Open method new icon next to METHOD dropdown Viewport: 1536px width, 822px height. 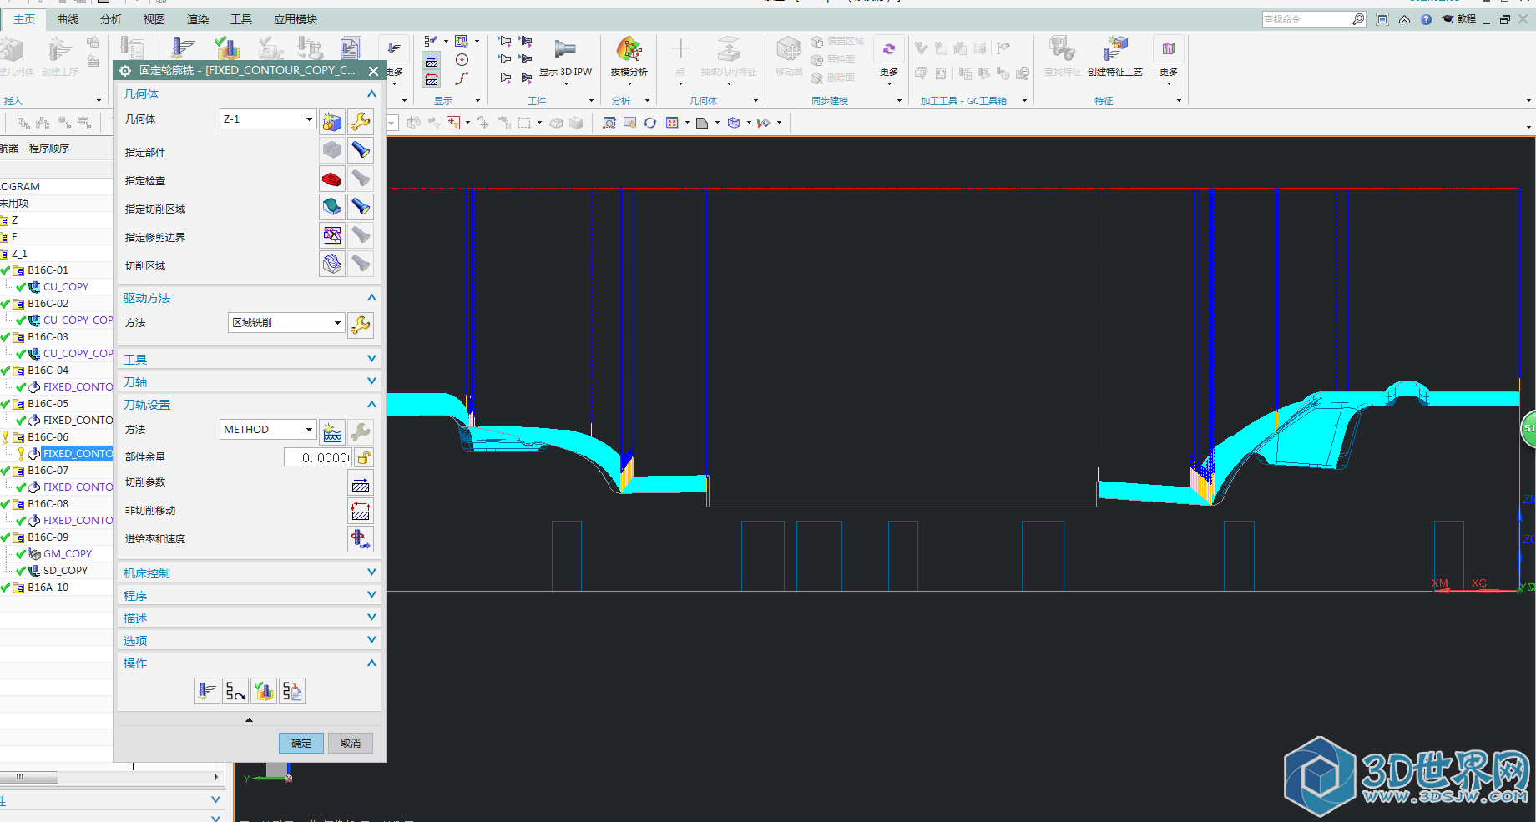coord(332,431)
